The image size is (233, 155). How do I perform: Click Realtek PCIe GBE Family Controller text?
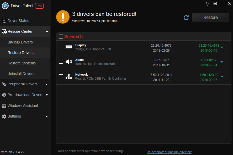tap(100, 79)
